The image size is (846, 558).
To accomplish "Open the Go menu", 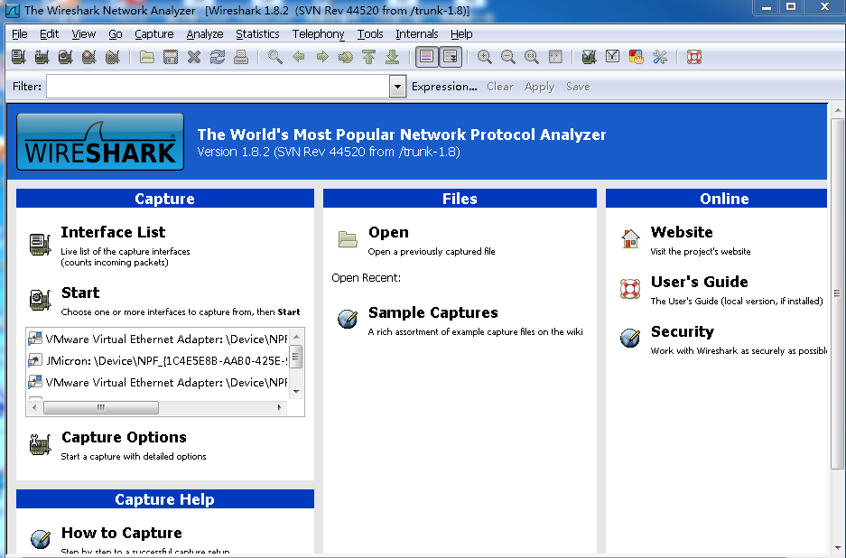I will click(115, 34).
